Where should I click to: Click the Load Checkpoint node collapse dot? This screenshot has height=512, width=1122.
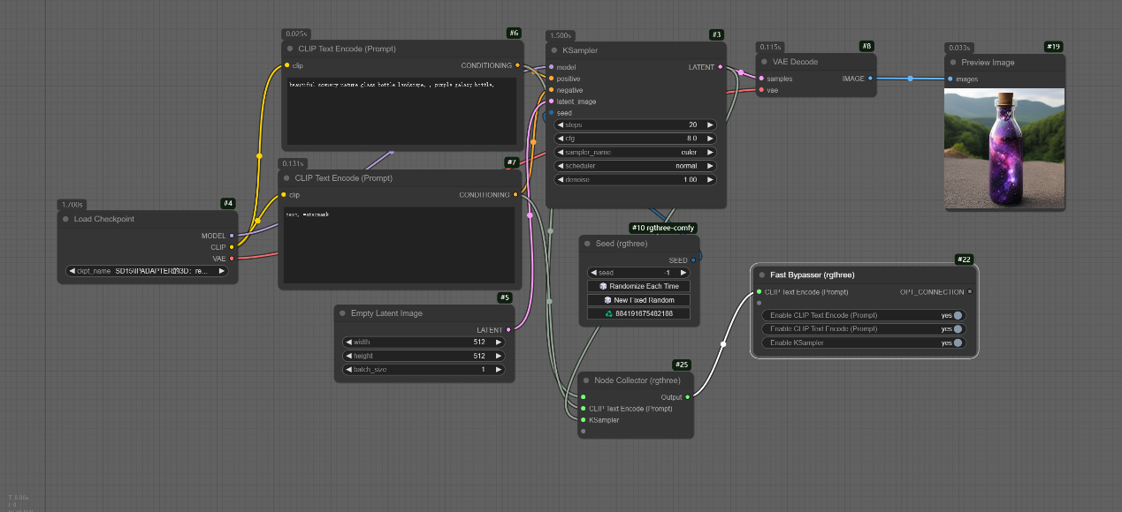point(65,219)
